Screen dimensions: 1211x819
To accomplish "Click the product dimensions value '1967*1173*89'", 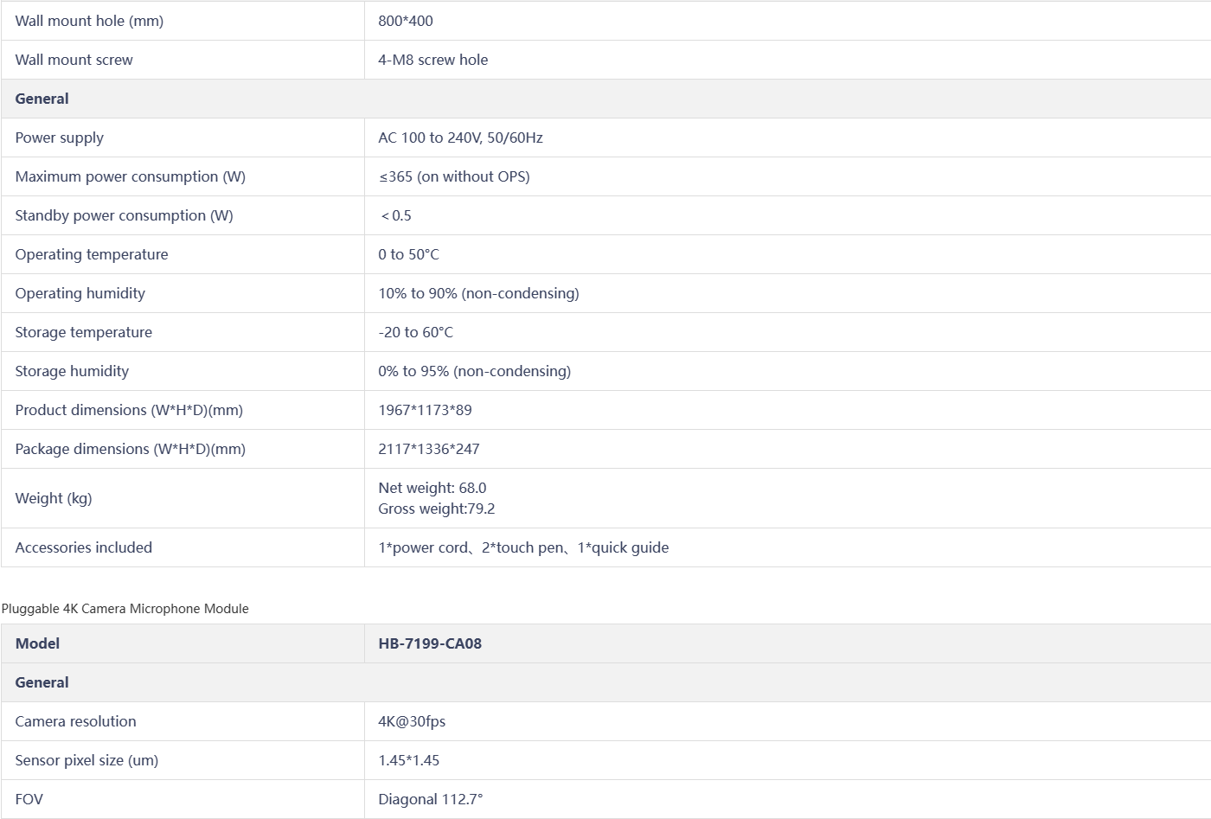I will [x=425, y=410].
